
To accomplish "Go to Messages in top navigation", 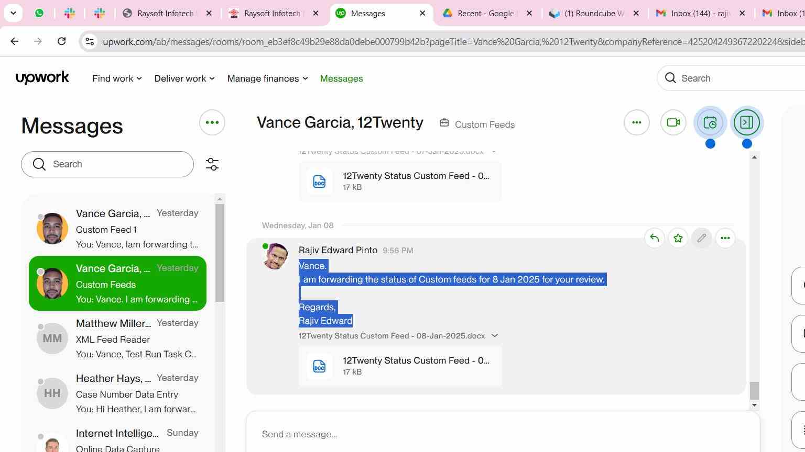I will [341, 78].
